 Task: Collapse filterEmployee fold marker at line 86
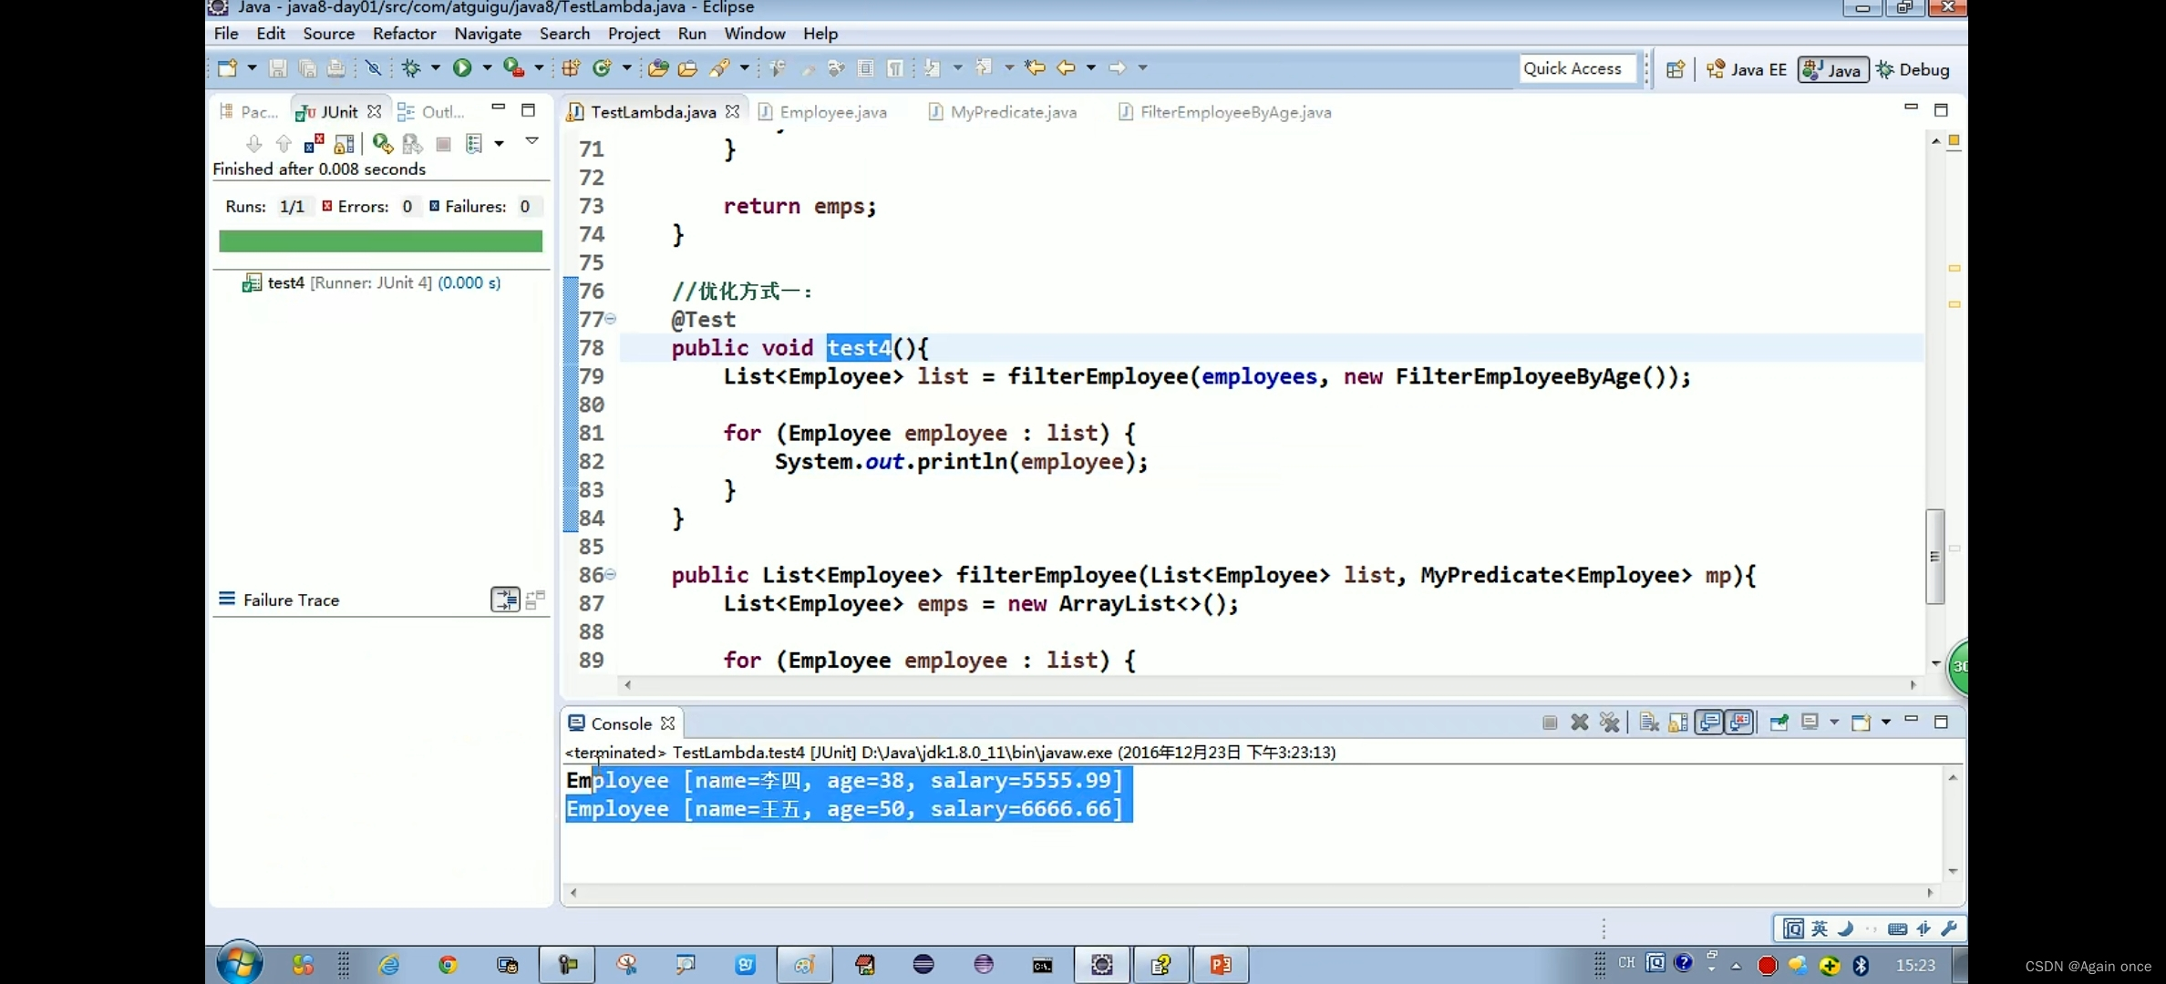coord(611,574)
